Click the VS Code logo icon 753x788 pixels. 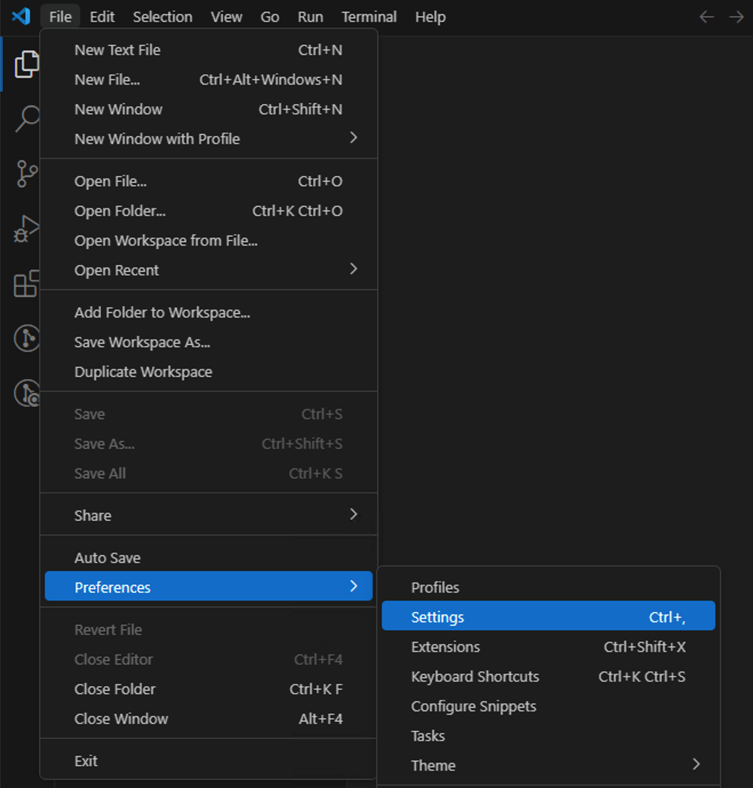click(x=21, y=16)
